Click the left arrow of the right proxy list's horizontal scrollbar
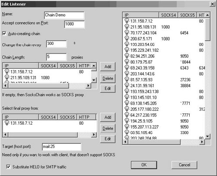The image size is (217, 176). (125, 142)
